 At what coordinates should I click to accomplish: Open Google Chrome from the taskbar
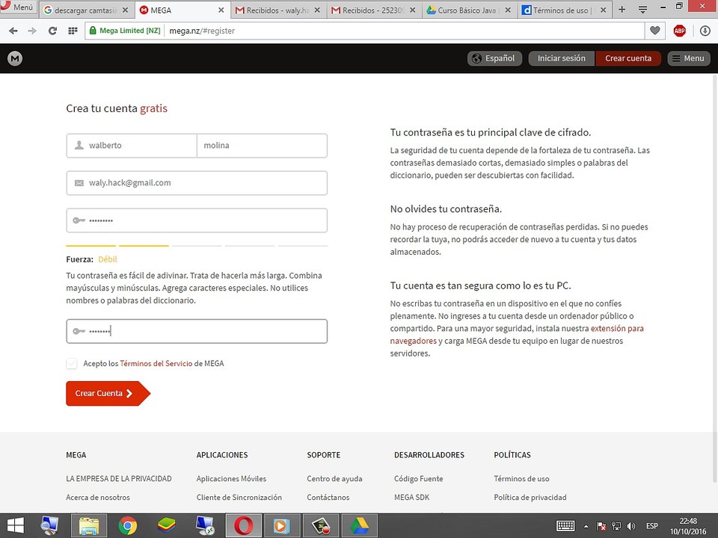128,525
